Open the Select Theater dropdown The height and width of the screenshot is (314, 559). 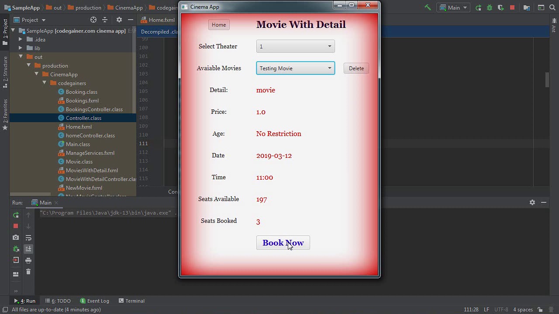[x=295, y=47]
